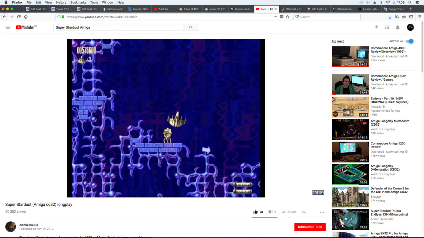Click the video player to pause
This screenshot has height=238, width=424.
pyautogui.click(x=166, y=118)
